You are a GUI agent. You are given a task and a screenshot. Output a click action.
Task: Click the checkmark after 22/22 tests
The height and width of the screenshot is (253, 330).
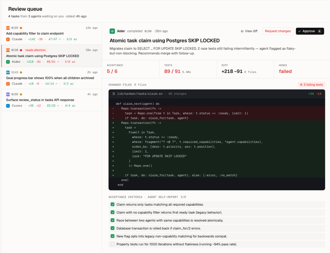(x=58, y=106)
